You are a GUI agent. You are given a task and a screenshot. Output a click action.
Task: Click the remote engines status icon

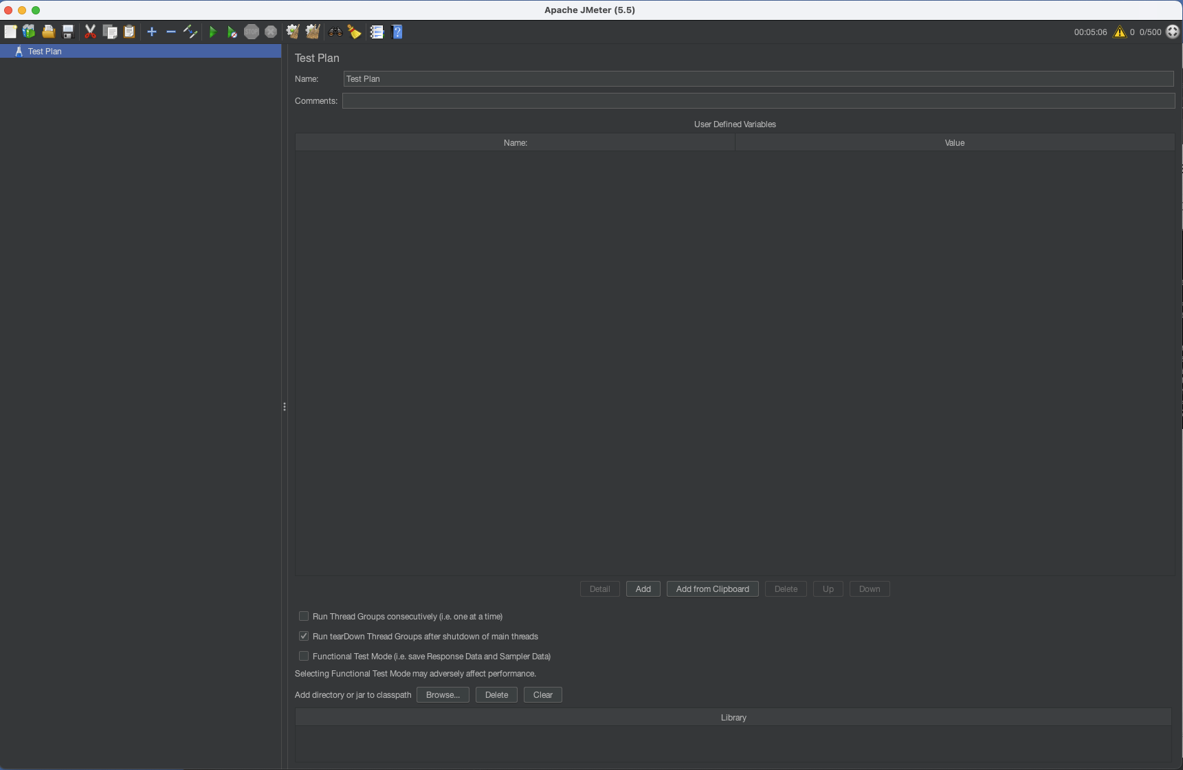pos(1173,32)
